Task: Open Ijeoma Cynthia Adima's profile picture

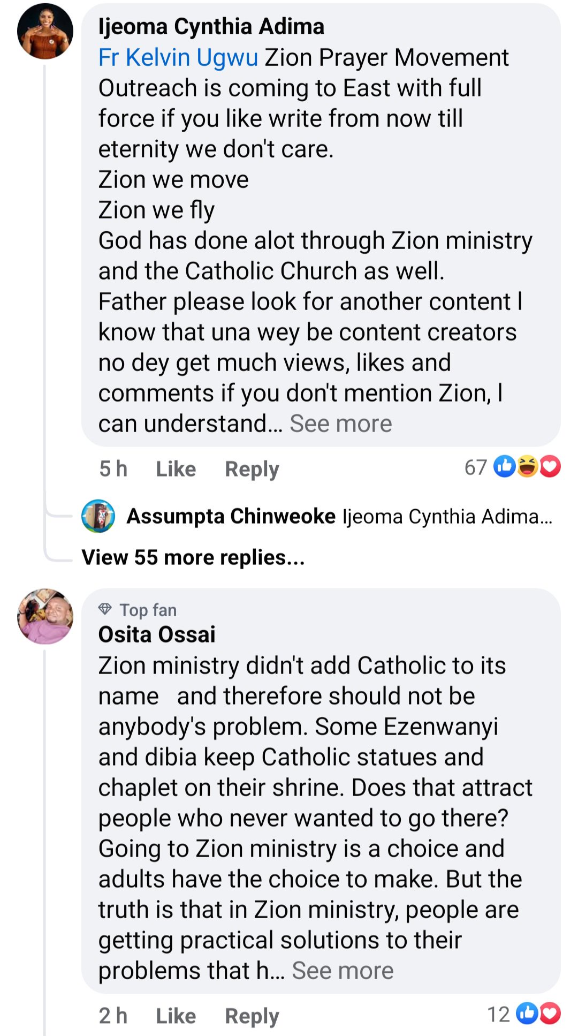Action: point(44,32)
